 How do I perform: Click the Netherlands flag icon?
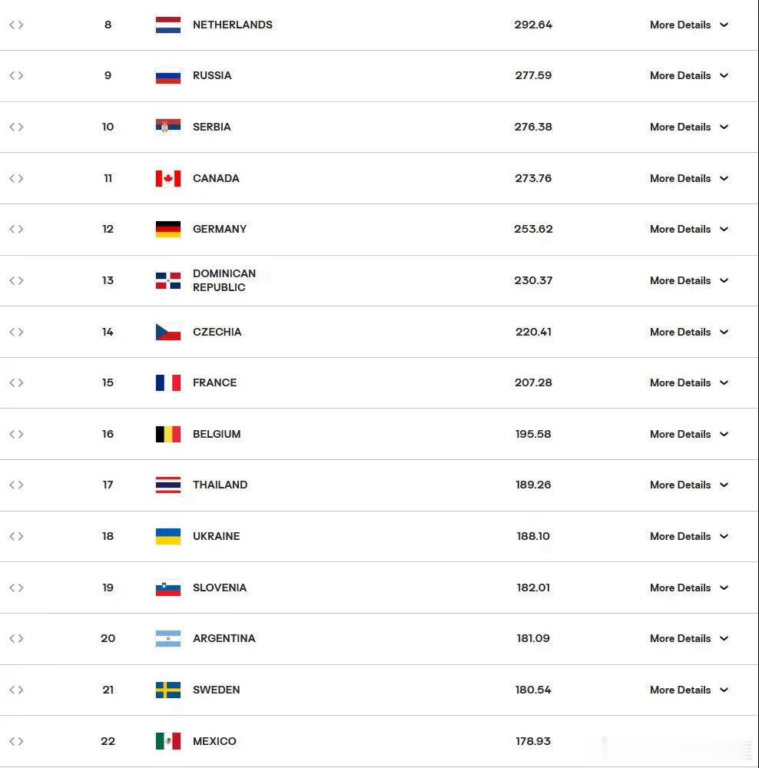(x=168, y=25)
